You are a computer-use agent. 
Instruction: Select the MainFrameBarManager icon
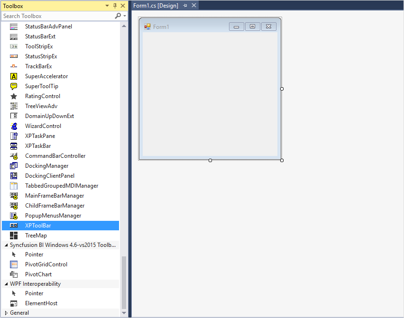14,196
